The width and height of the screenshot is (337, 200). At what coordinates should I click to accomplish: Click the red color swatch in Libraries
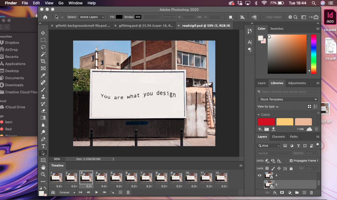click(266, 122)
